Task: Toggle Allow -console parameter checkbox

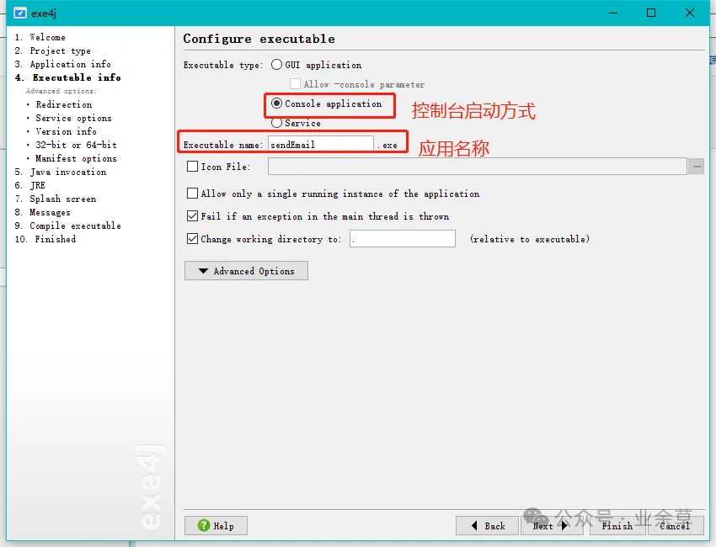Action: coord(296,84)
